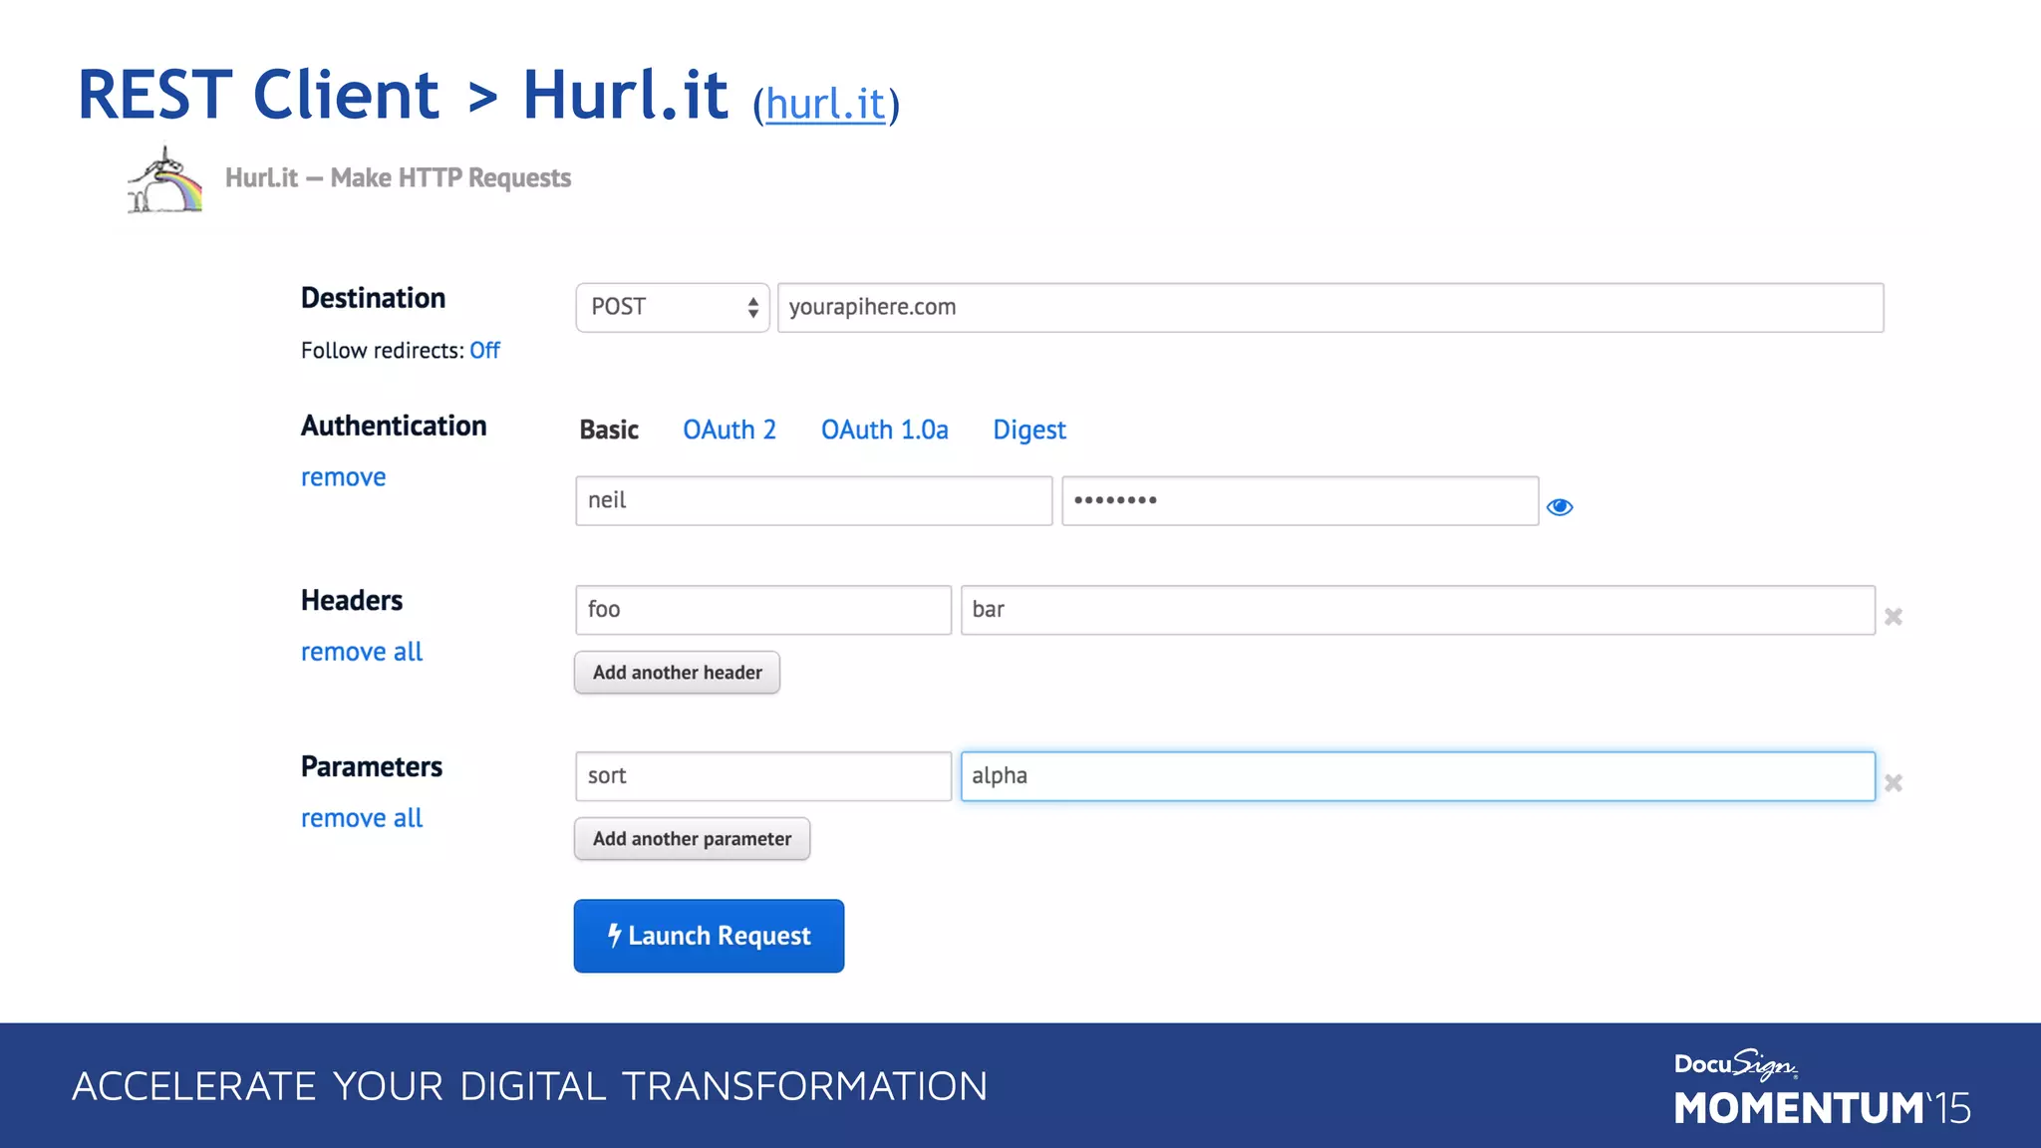Toggle Follow redirects Off link
This screenshot has height=1148, width=2041.
[x=484, y=351]
